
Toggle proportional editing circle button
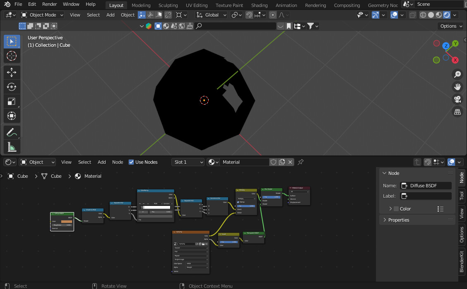(272, 15)
